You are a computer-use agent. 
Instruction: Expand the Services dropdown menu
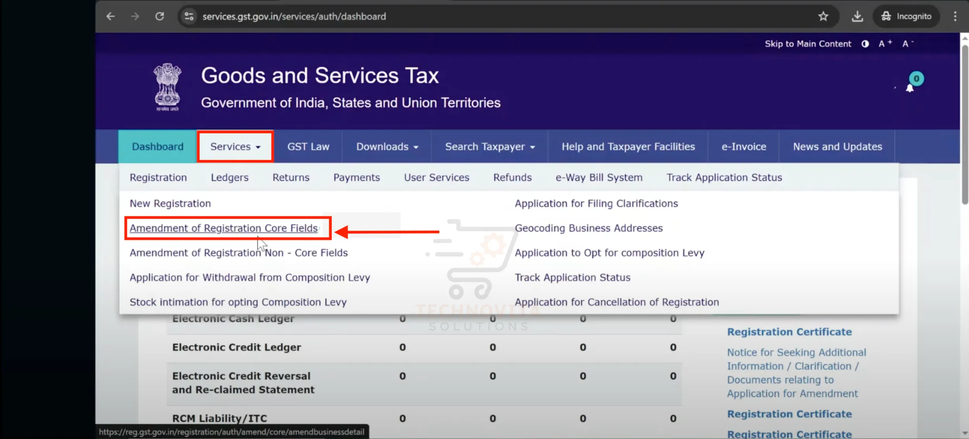click(235, 147)
